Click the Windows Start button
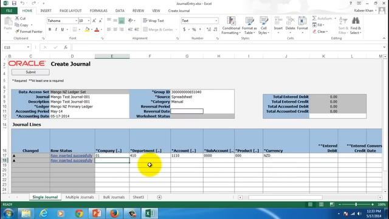Viewport: 389px width, 219px height. pos(8,214)
